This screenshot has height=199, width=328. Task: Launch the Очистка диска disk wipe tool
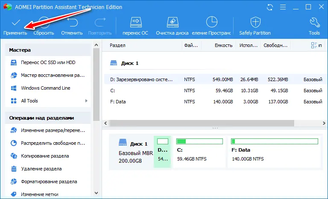[x=173, y=25]
